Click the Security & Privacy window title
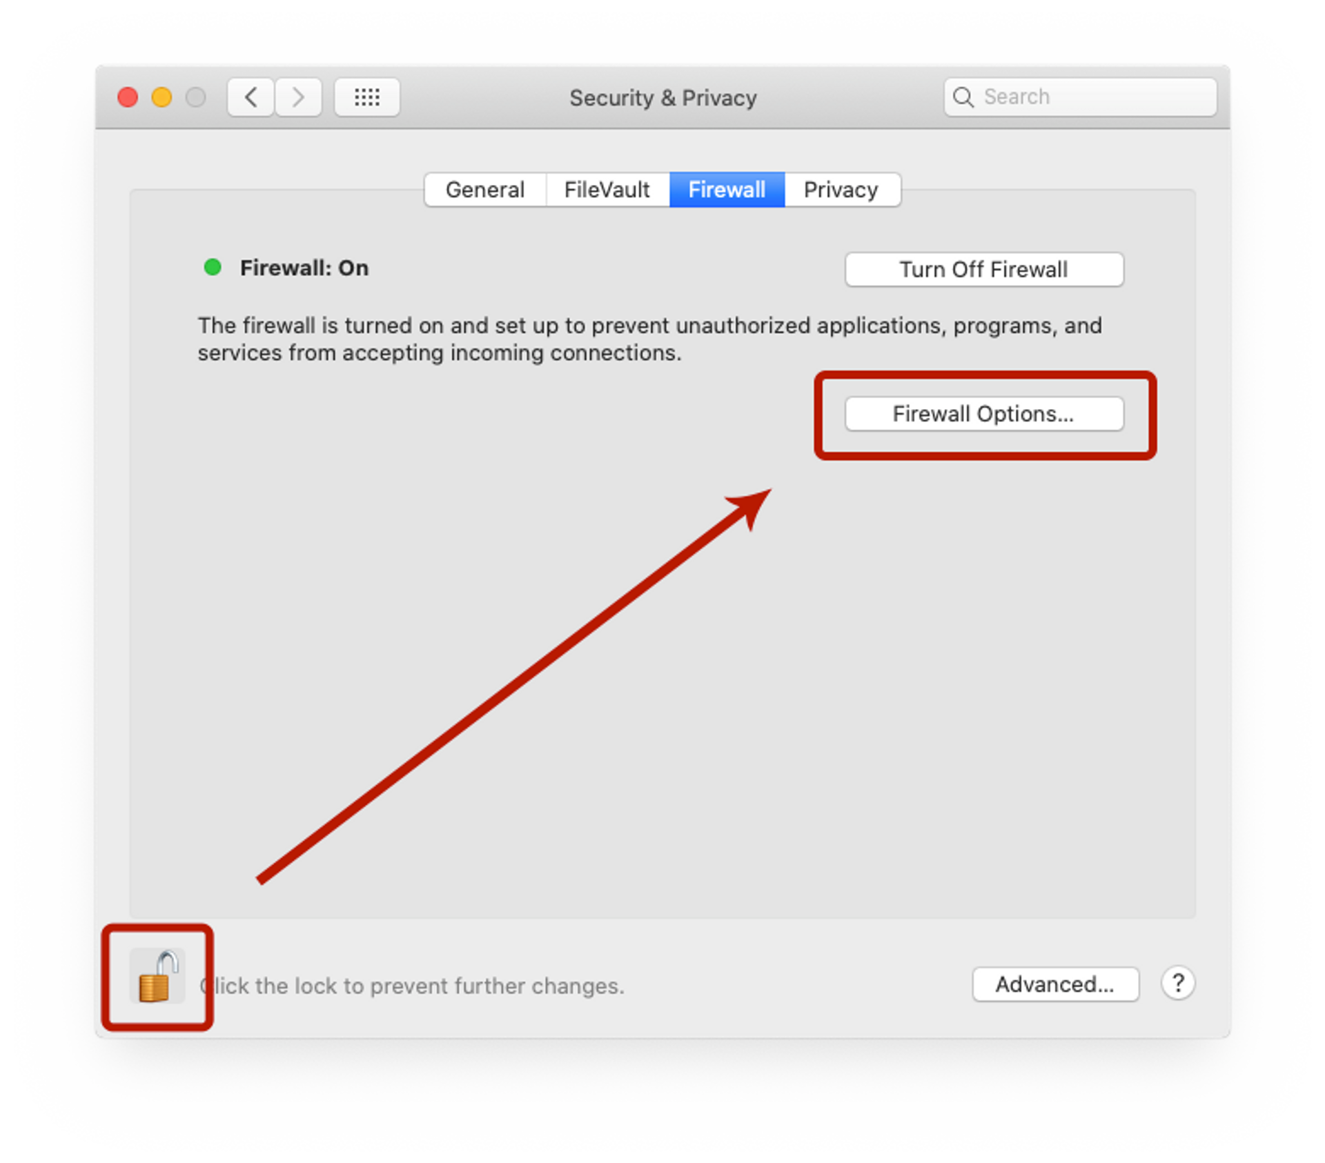 point(663,98)
